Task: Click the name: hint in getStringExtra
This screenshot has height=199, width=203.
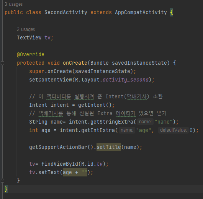Action: 145,122
